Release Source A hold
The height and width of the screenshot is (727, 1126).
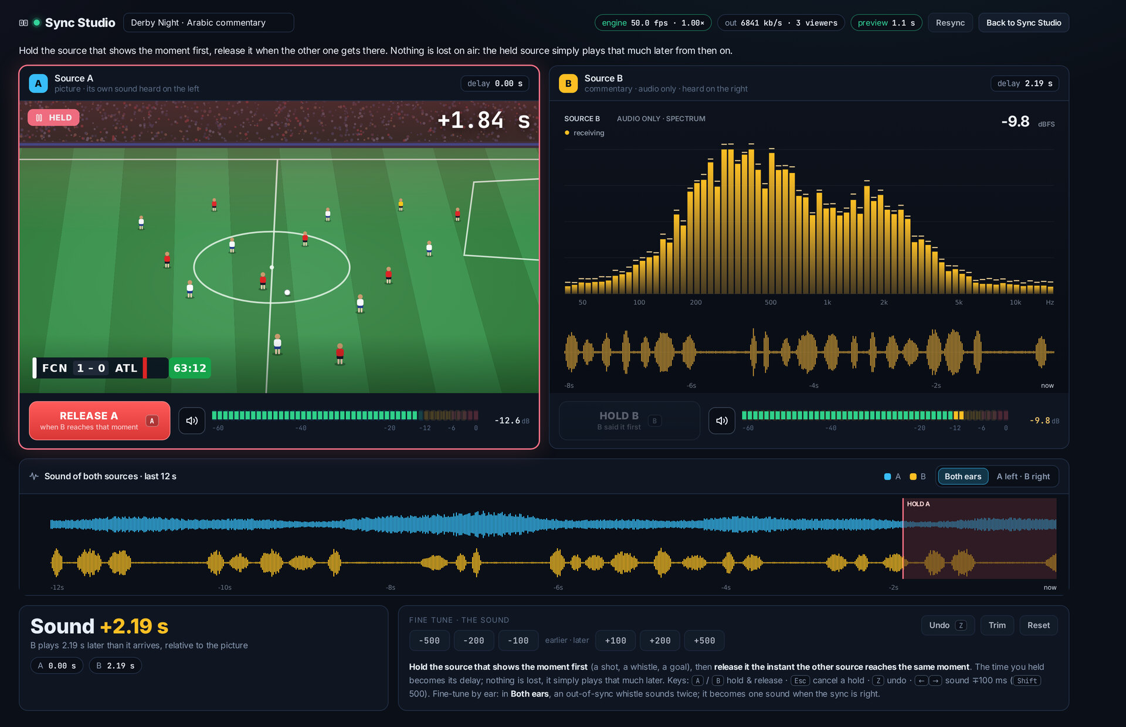[x=100, y=420]
